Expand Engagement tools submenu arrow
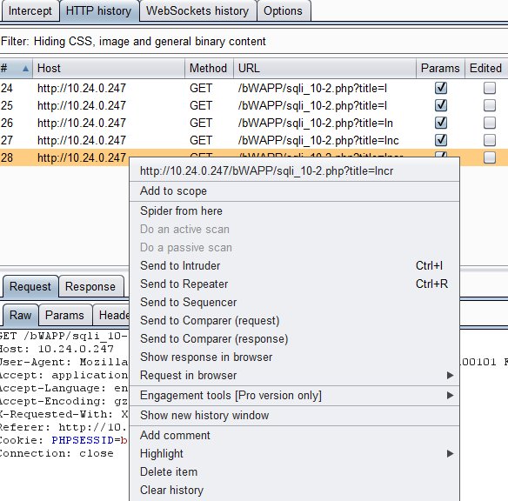508x501 pixels. 450,396
